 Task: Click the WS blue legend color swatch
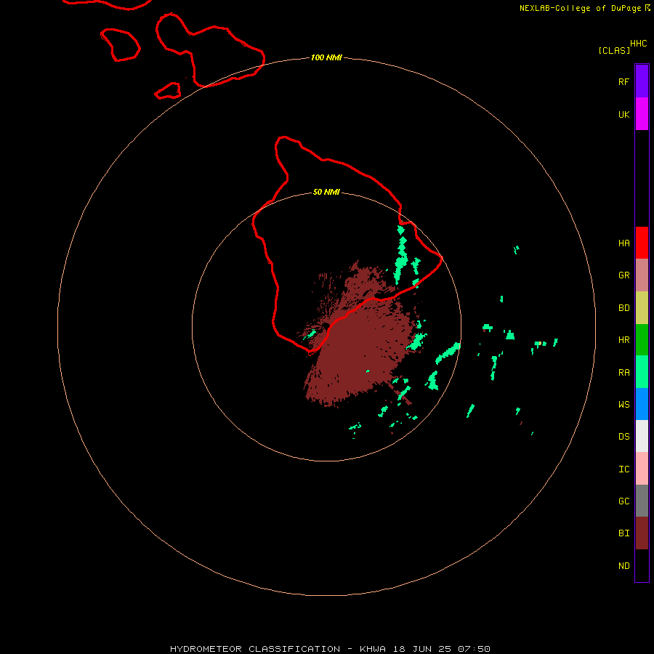[642, 404]
